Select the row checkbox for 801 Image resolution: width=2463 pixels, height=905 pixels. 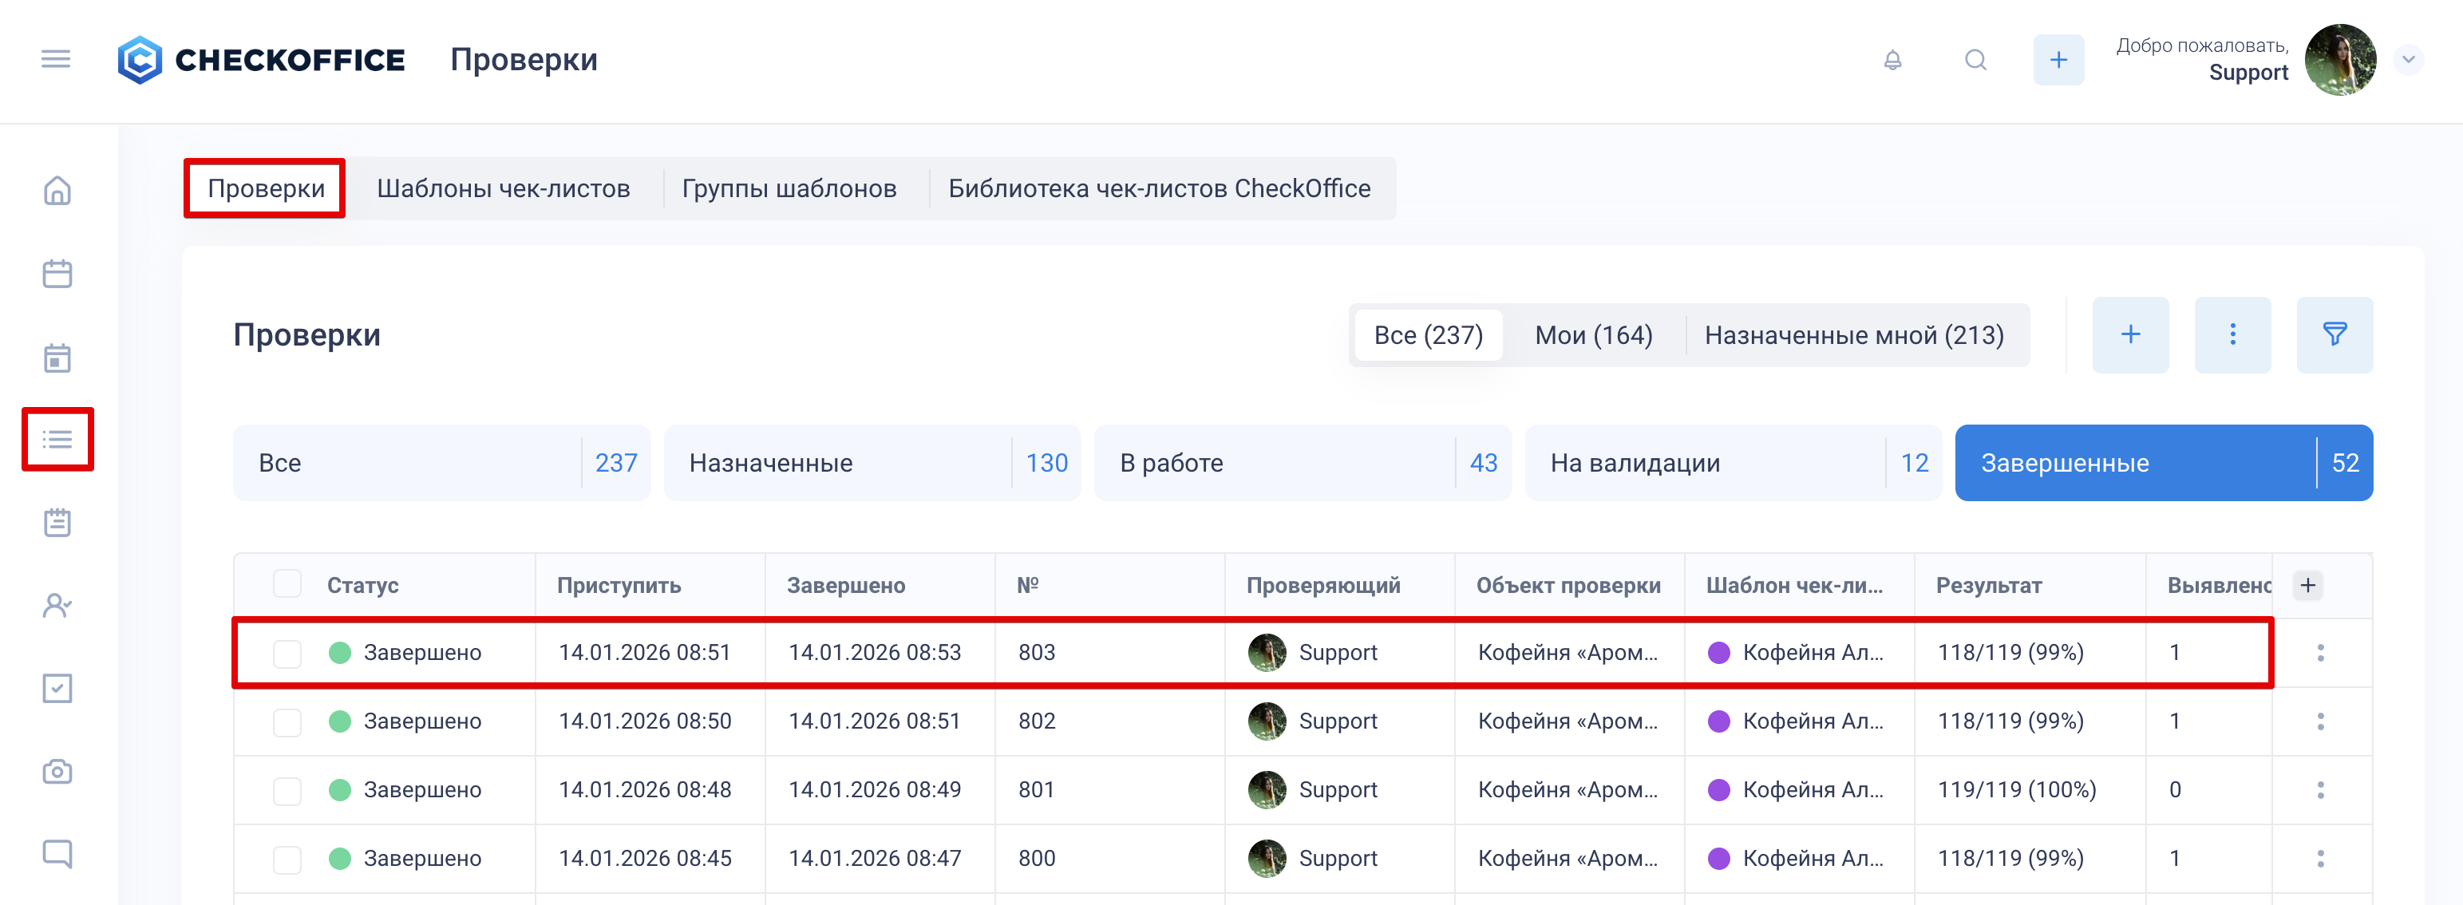tap(287, 790)
